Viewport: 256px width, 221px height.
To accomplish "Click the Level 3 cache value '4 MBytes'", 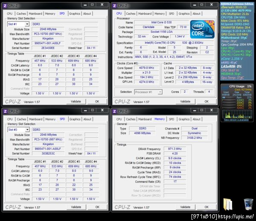I will (188, 82).
